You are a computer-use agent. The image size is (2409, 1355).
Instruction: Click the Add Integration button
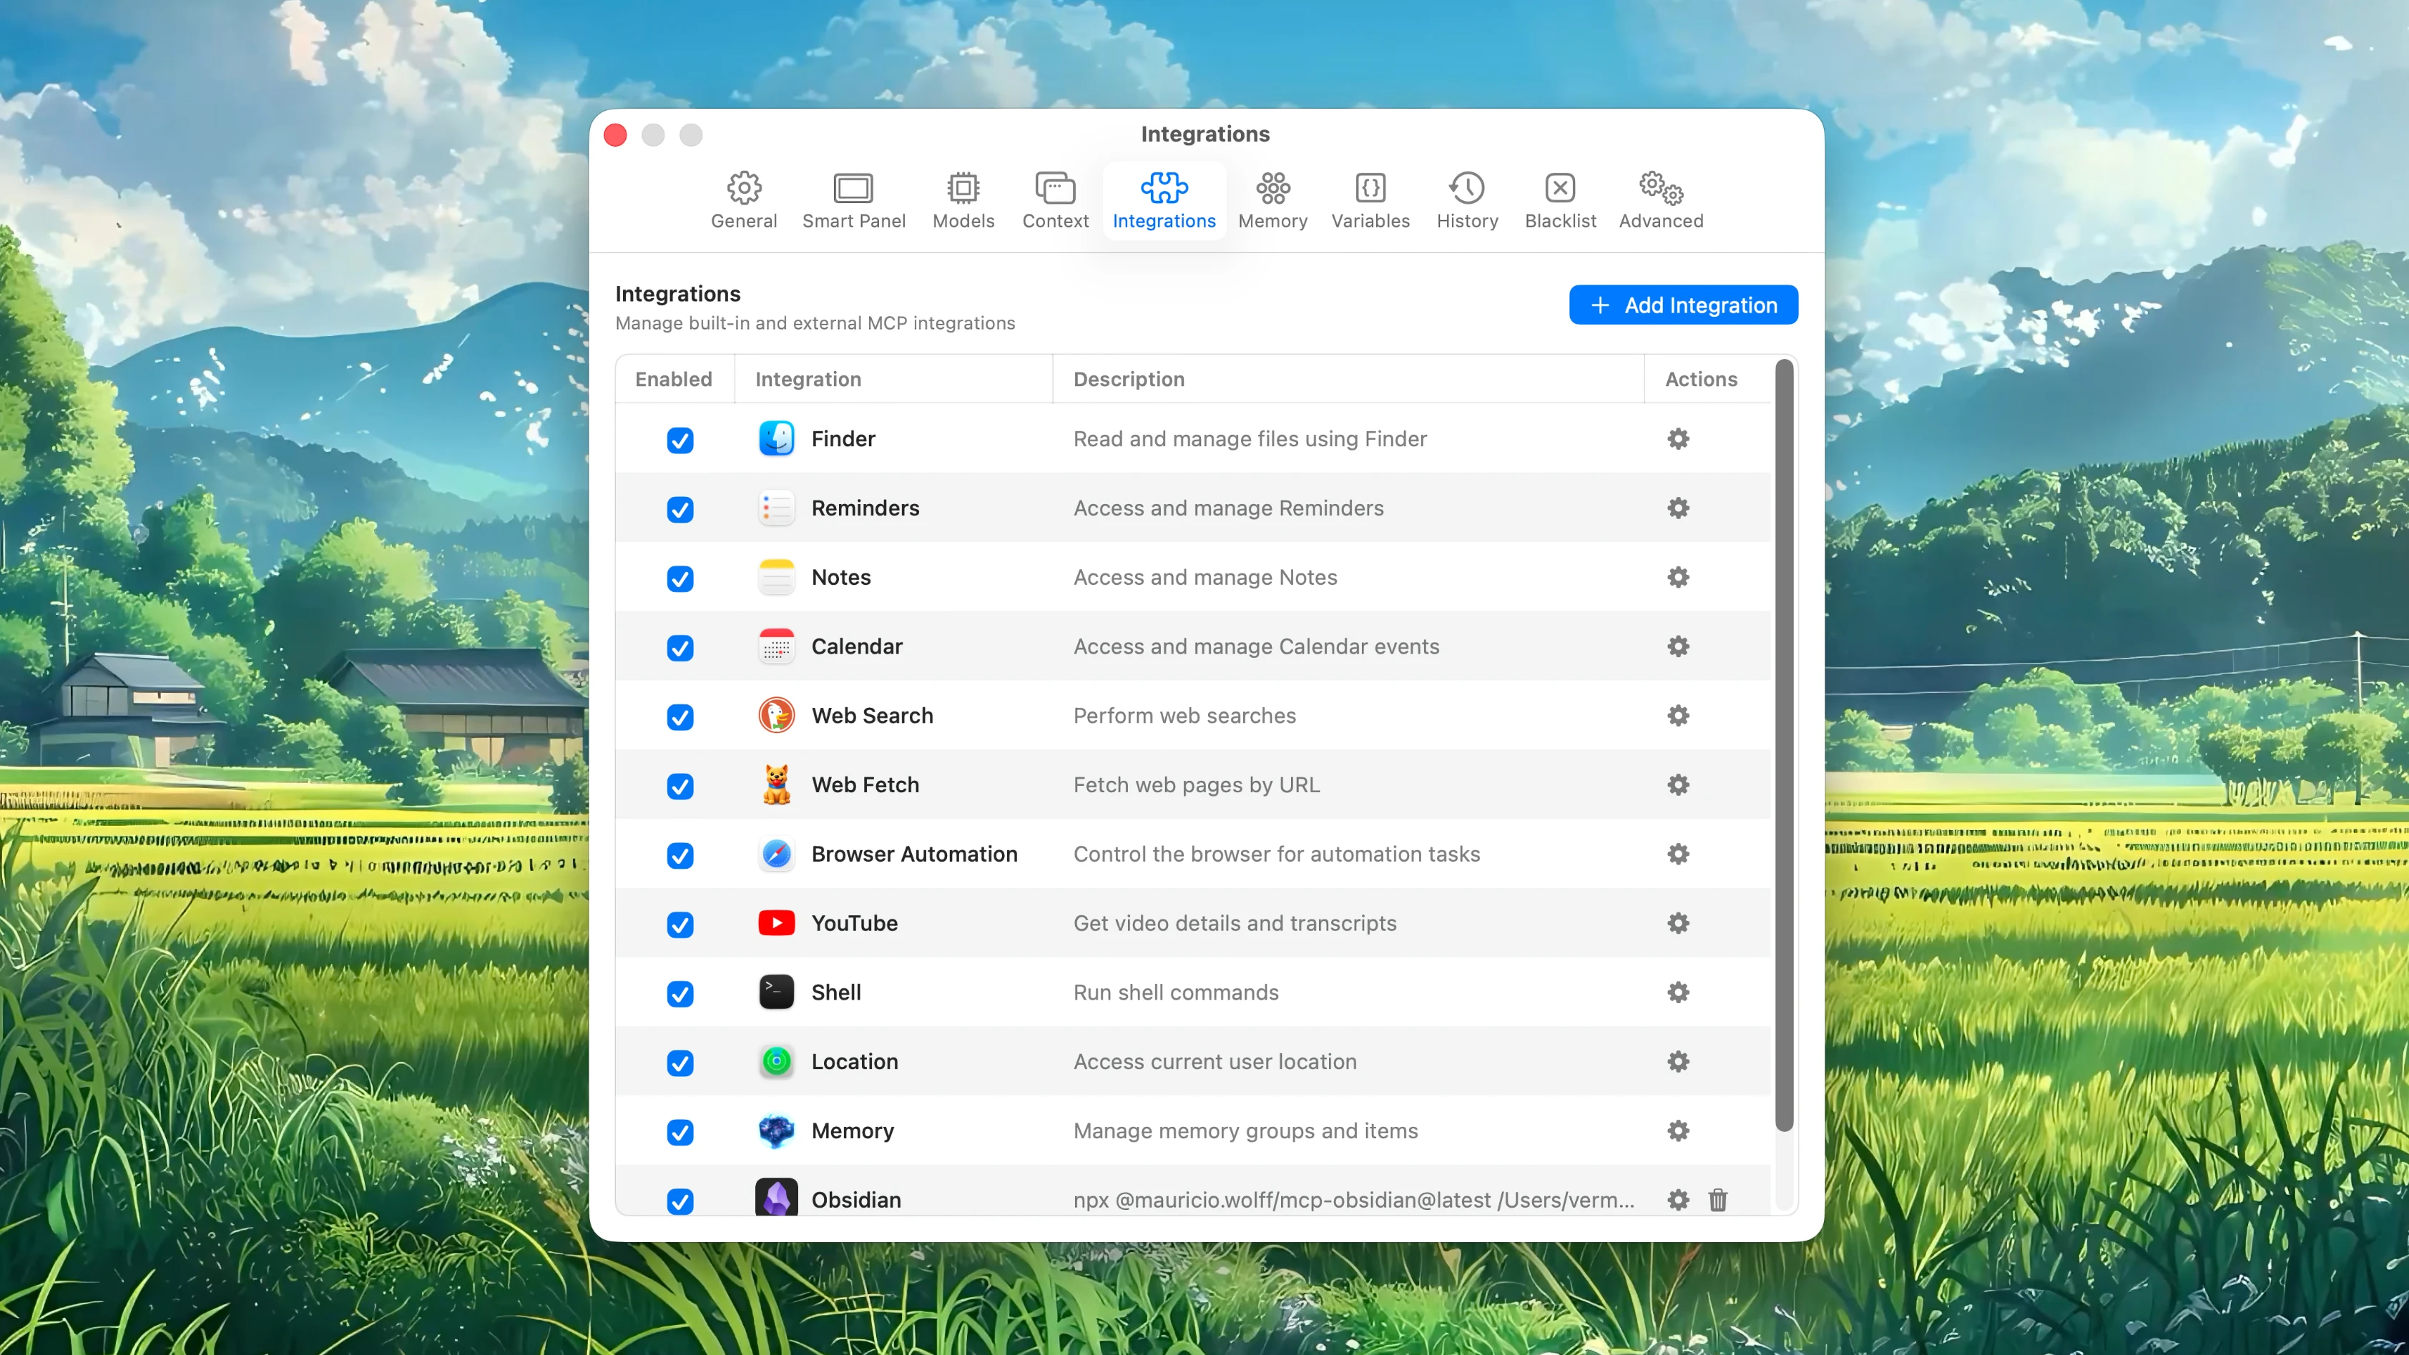(1683, 305)
